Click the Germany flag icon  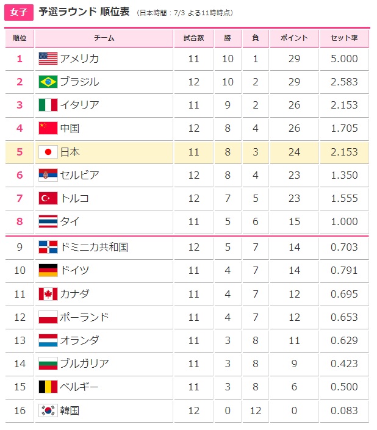click(x=48, y=270)
